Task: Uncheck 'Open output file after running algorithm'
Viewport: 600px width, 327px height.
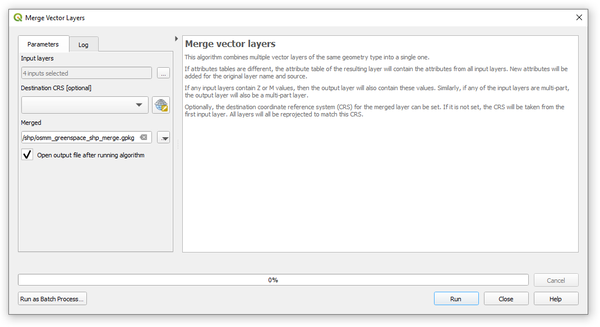Action: (27, 155)
